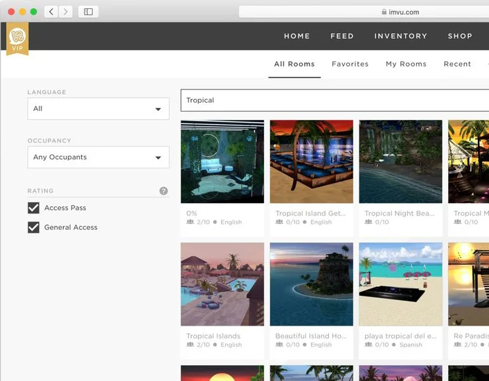The width and height of the screenshot is (489, 381).
Task: Uncheck the Access Pass checkbox
Action: [x=34, y=208]
